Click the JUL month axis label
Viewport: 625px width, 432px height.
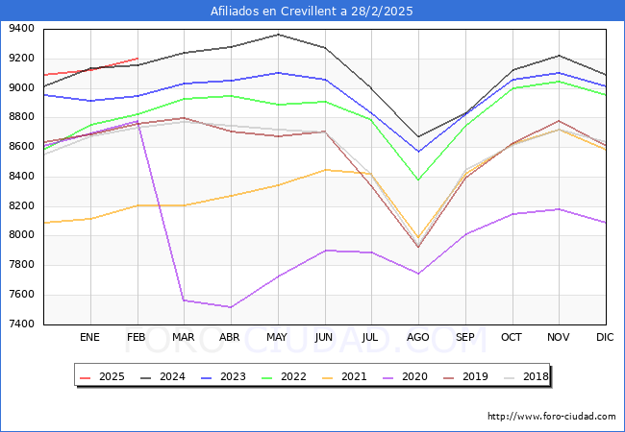coord(370,337)
